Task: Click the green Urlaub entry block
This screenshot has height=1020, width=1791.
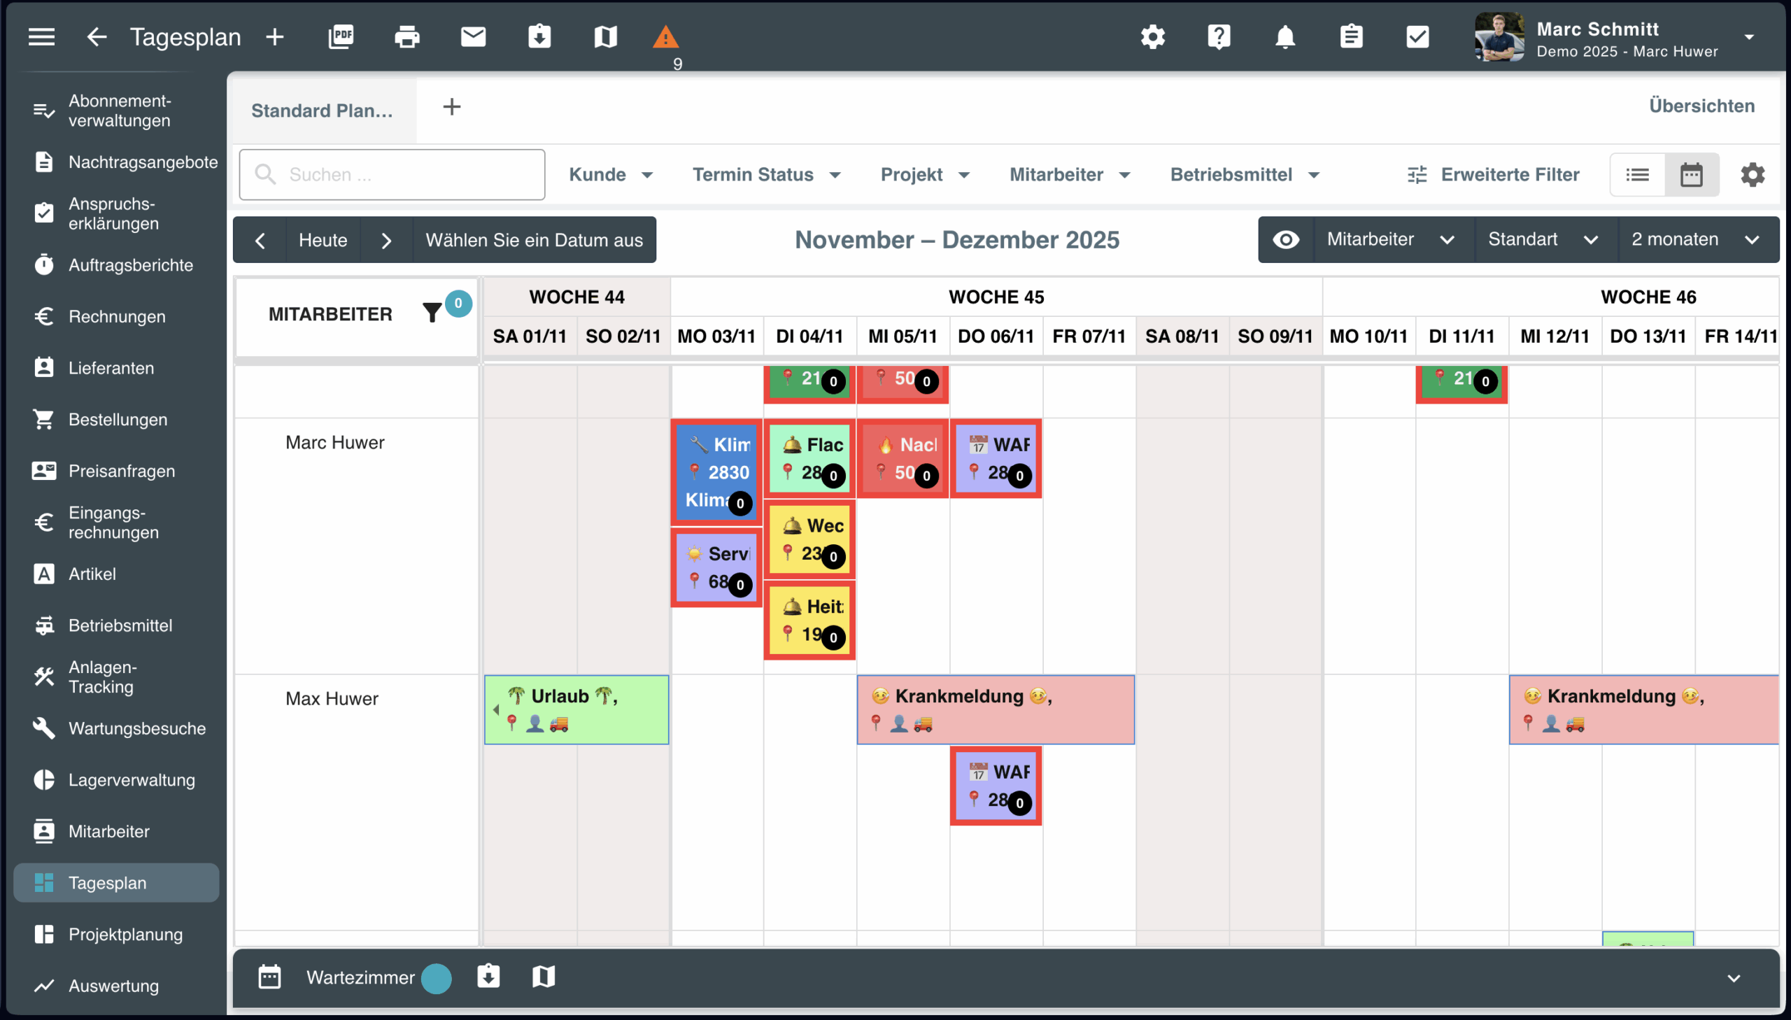Action: coord(576,709)
